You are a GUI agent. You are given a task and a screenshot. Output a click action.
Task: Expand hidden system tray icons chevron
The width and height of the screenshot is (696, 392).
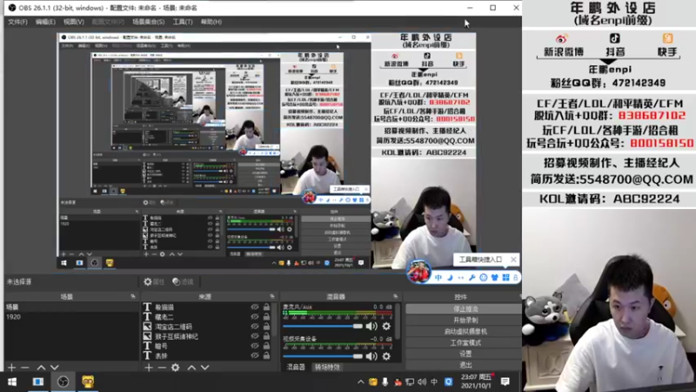coord(361,382)
